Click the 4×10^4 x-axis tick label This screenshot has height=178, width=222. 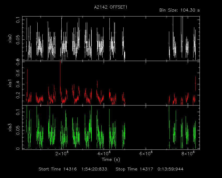104,153
